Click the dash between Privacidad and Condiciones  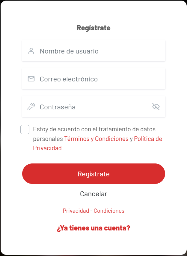click(x=91, y=211)
